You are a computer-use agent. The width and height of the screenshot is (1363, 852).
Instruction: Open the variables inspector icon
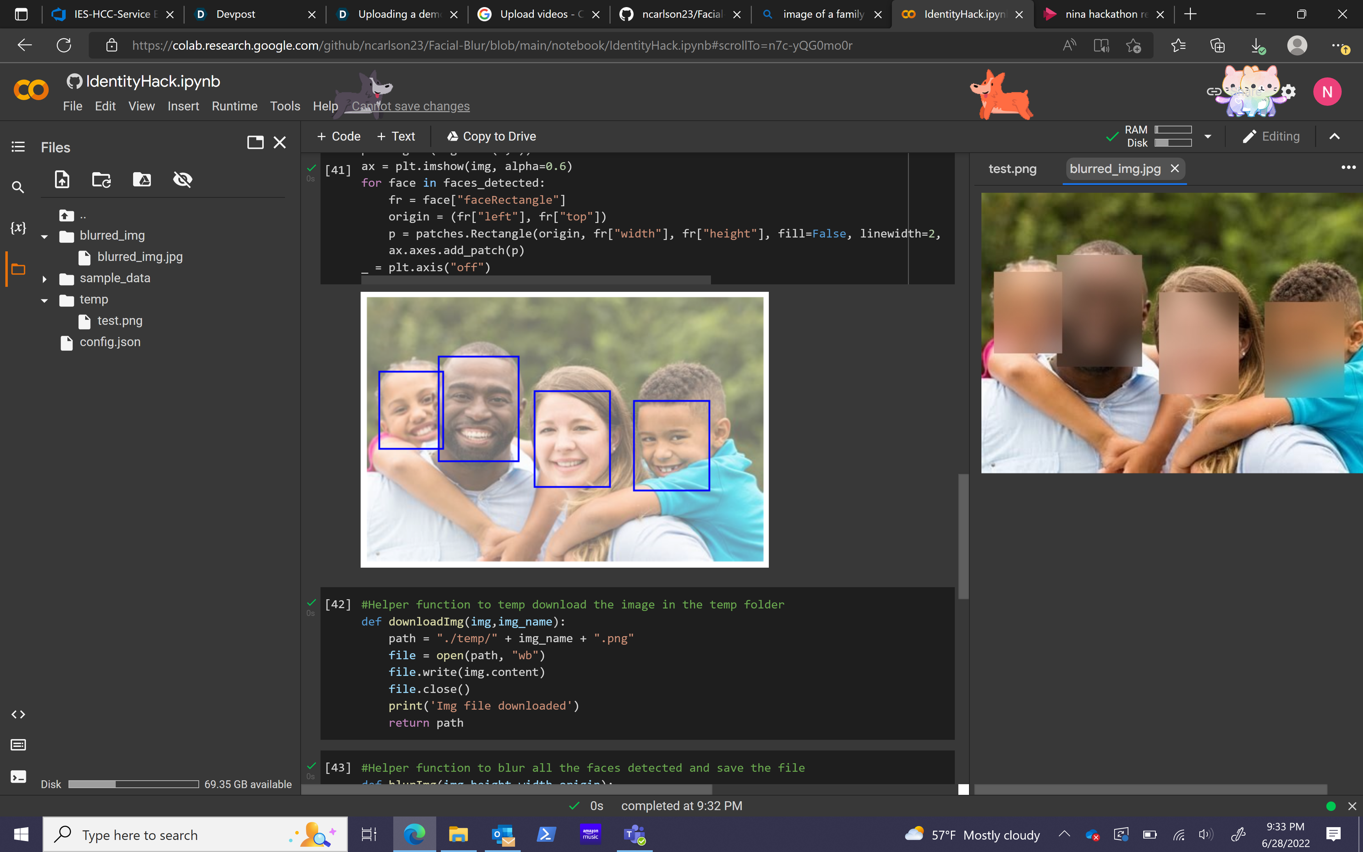18,228
